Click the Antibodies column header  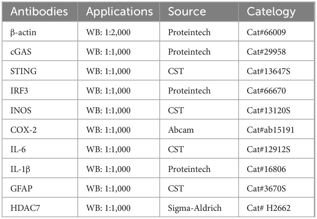coord(39,12)
